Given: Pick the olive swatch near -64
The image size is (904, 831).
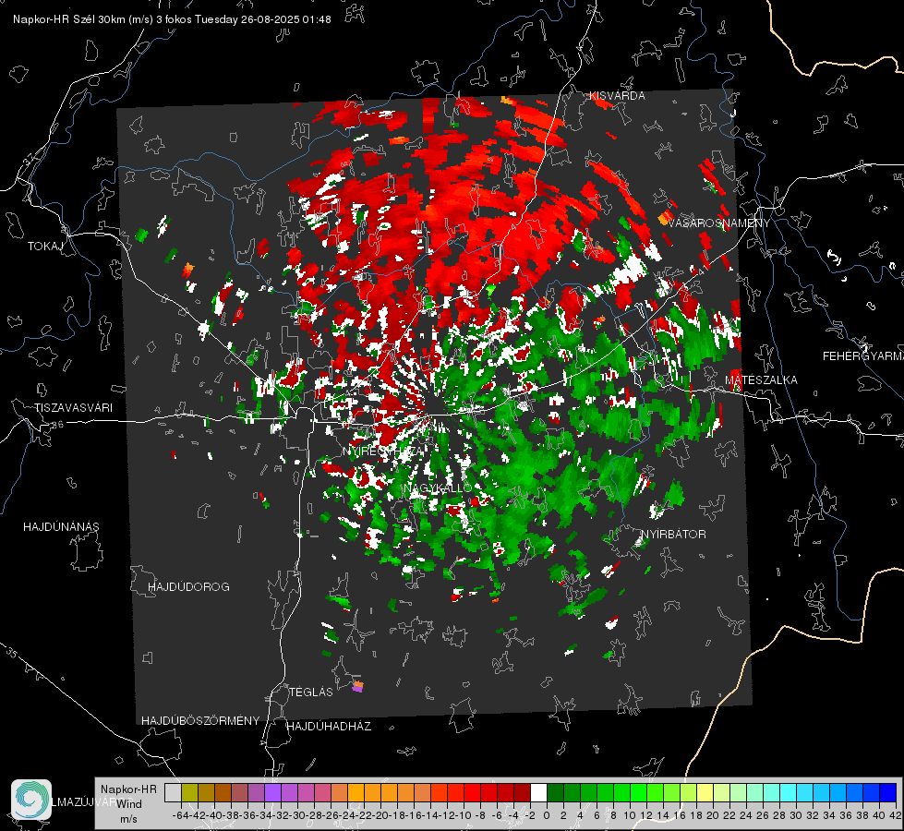Looking at the screenshot, I should (189, 793).
